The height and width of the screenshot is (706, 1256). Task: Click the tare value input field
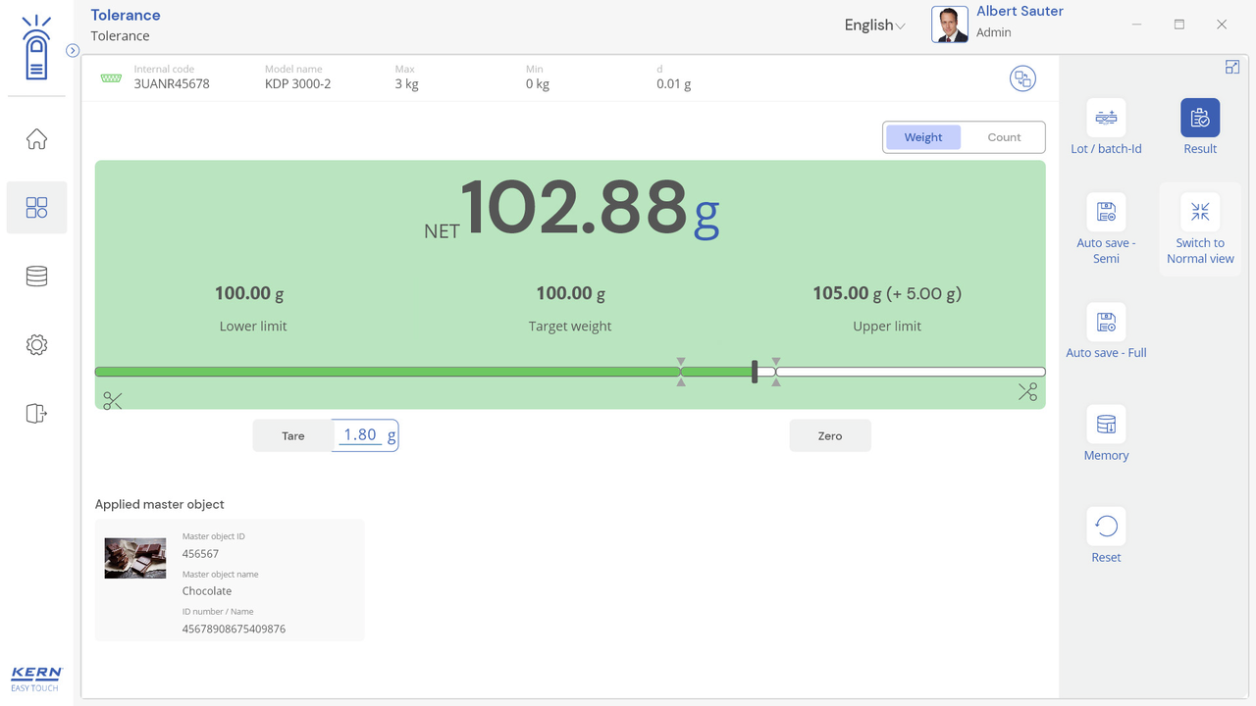pos(360,435)
